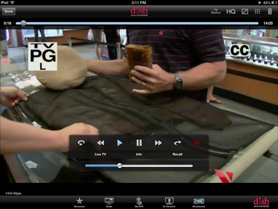
Task: Click the video timeline scrubber handle
Action: tap(23, 23)
